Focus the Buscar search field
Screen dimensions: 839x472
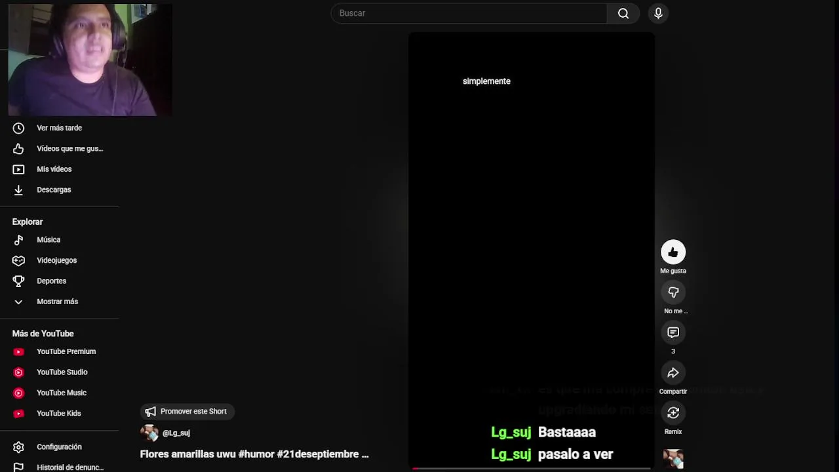click(x=469, y=13)
